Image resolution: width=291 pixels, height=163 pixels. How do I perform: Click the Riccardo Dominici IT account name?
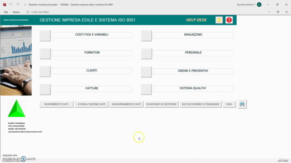[x=246, y=5]
